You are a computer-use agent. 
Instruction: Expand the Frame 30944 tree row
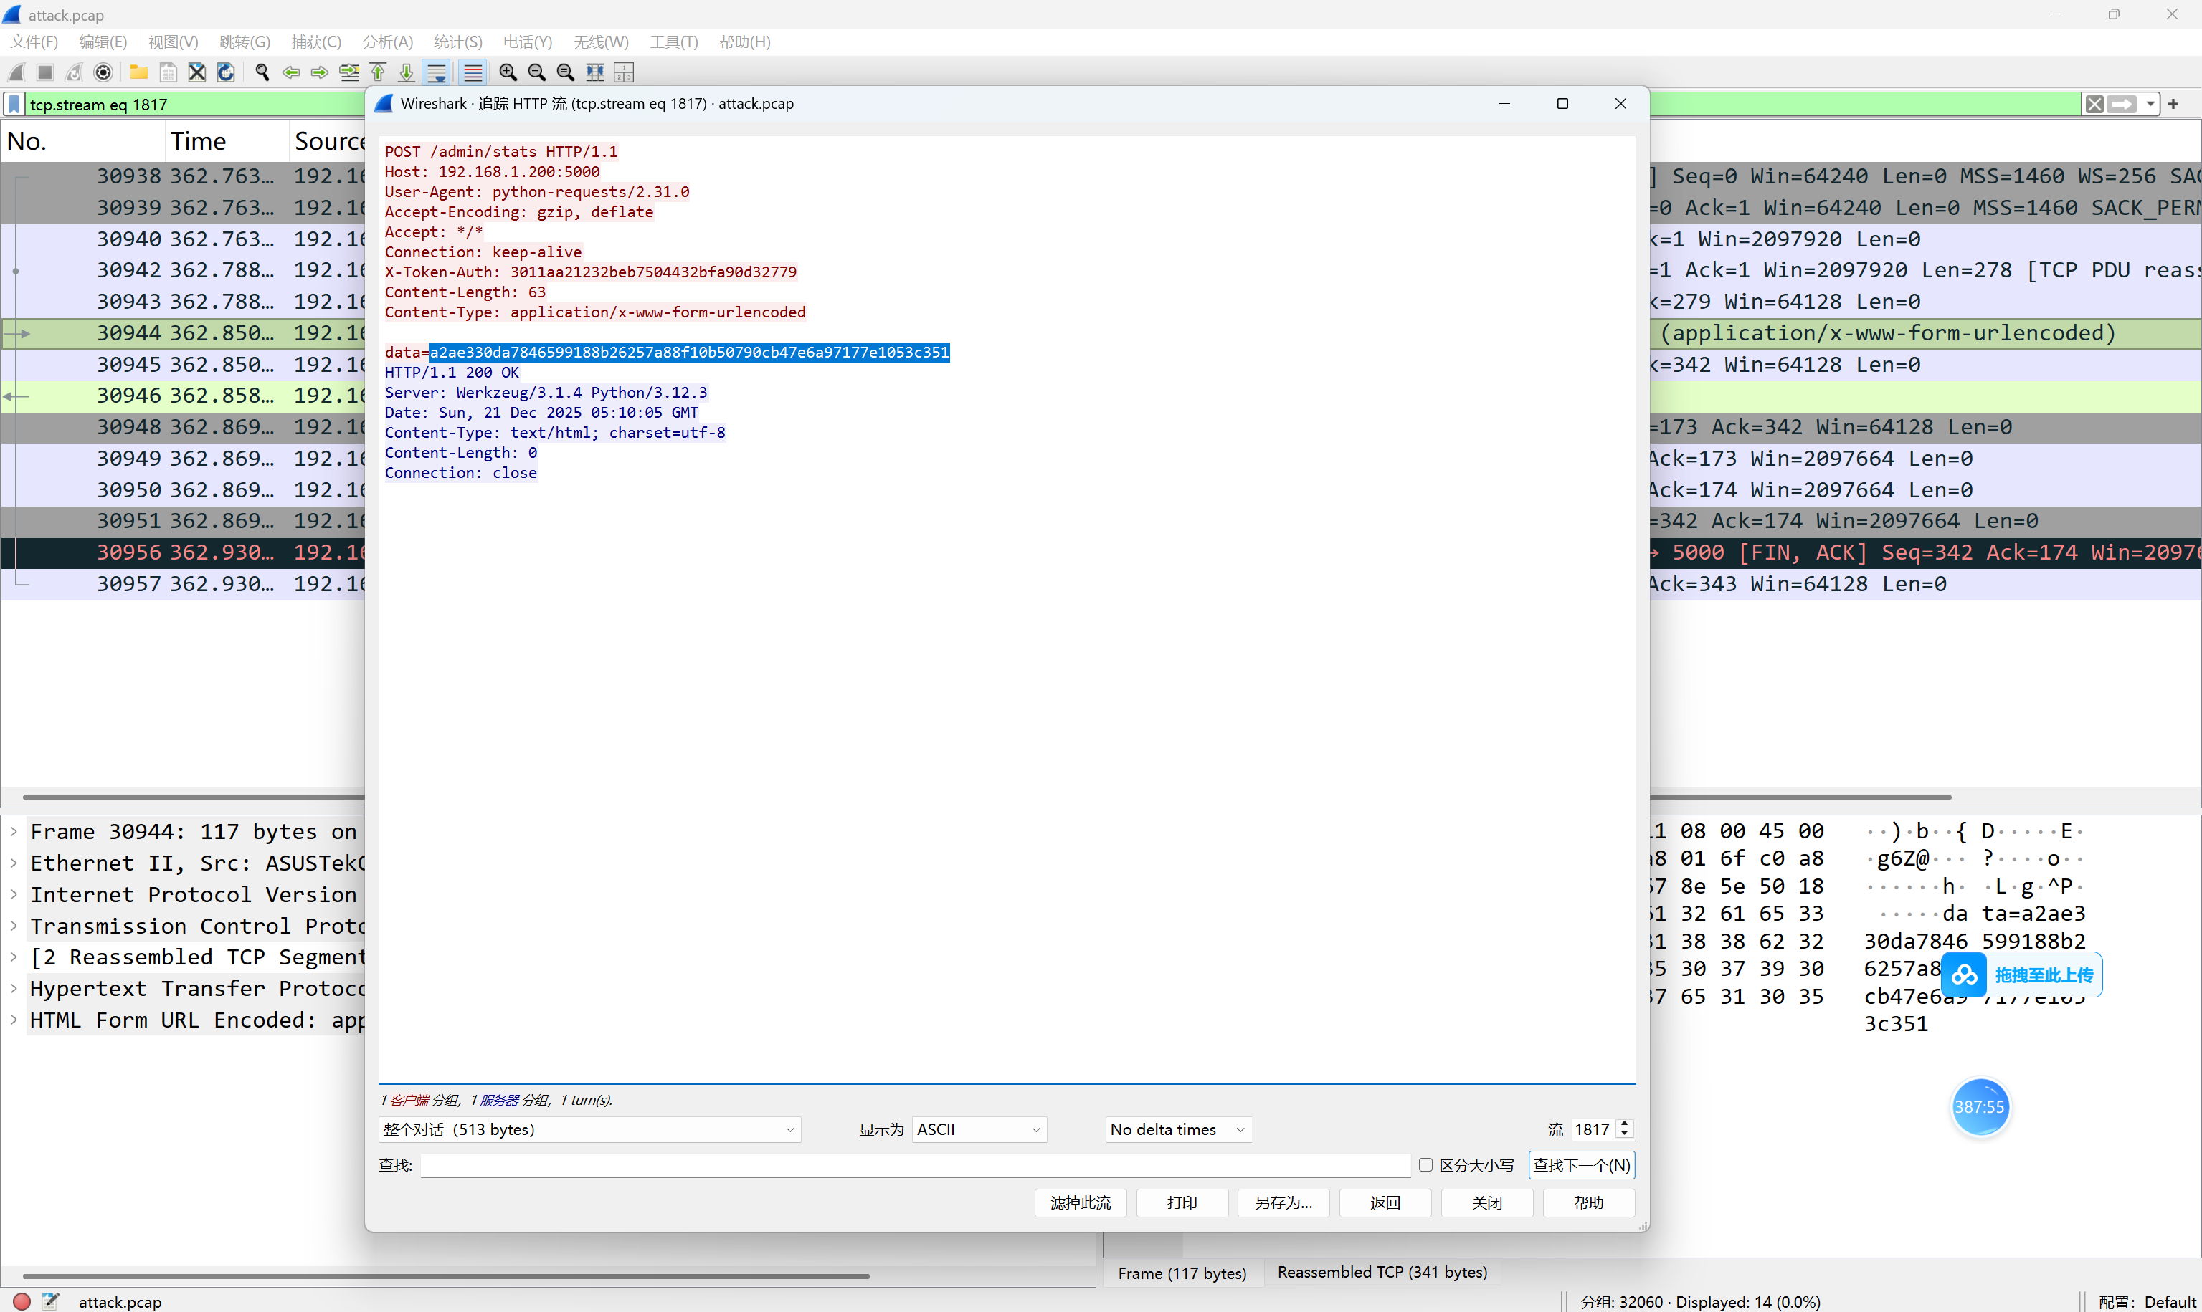tap(14, 832)
